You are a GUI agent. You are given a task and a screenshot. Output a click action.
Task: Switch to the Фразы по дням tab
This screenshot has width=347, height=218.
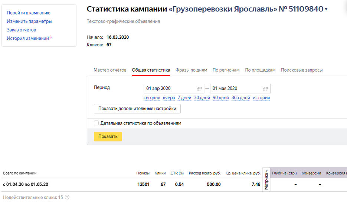pyautogui.click(x=191, y=70)
